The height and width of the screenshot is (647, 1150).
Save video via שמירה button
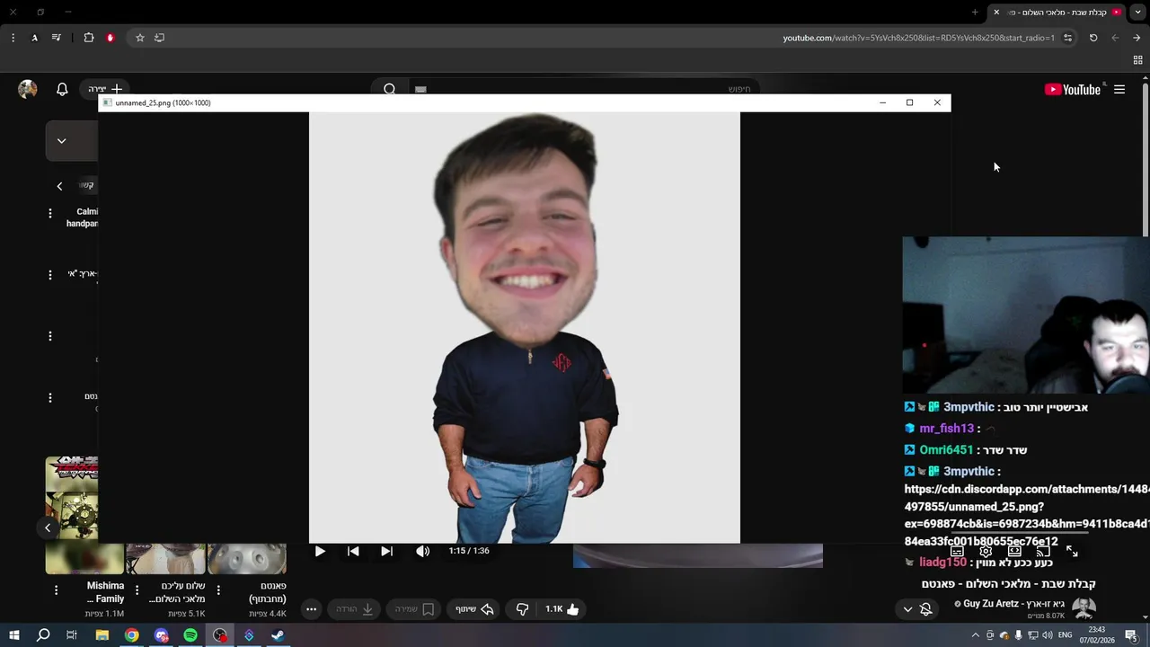[415, 609]
